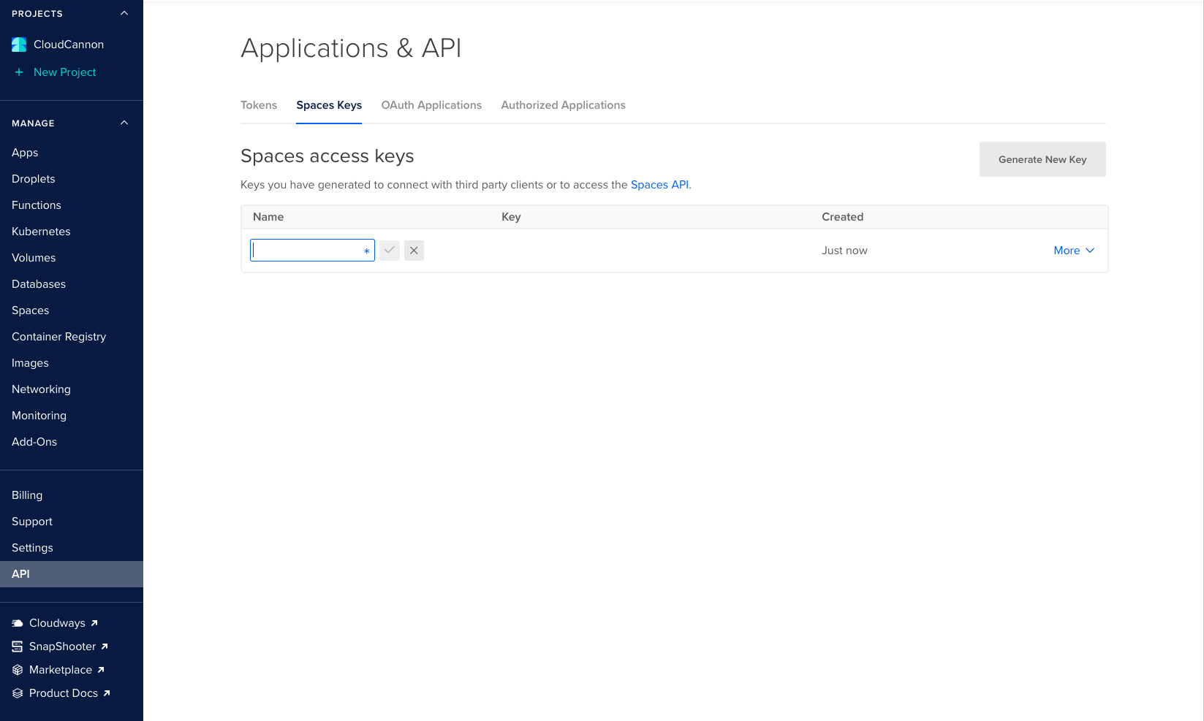1204x721 pixels.
Task: Confirm the key name with the checkmark icon
Action: (x=389, y=250)
